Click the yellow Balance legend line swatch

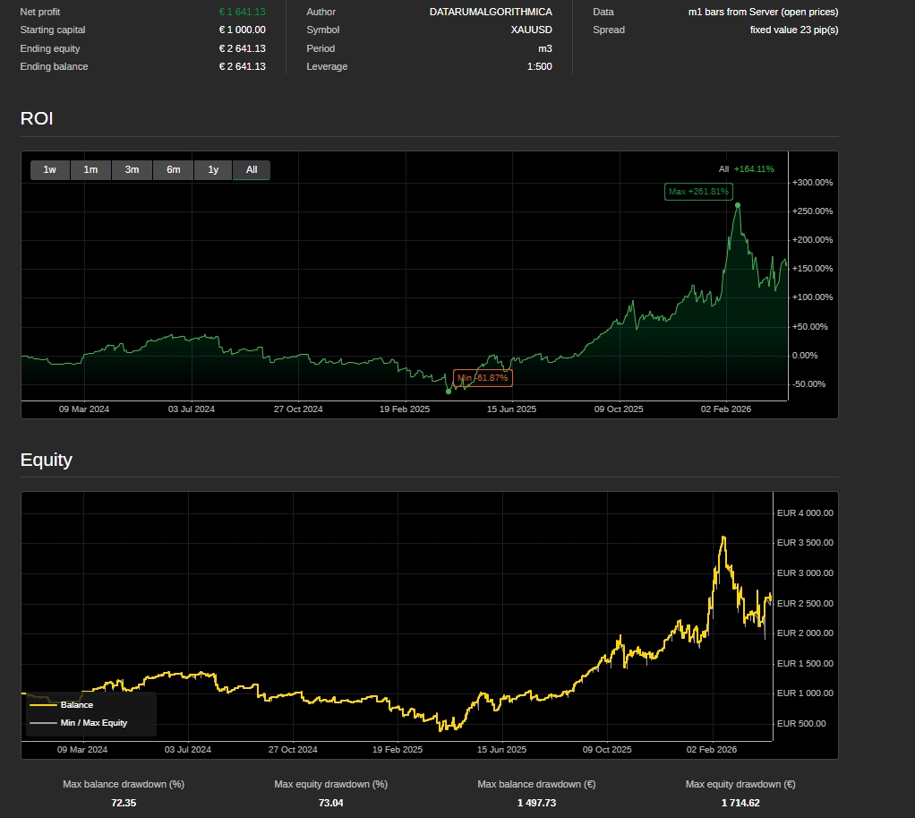42,705
